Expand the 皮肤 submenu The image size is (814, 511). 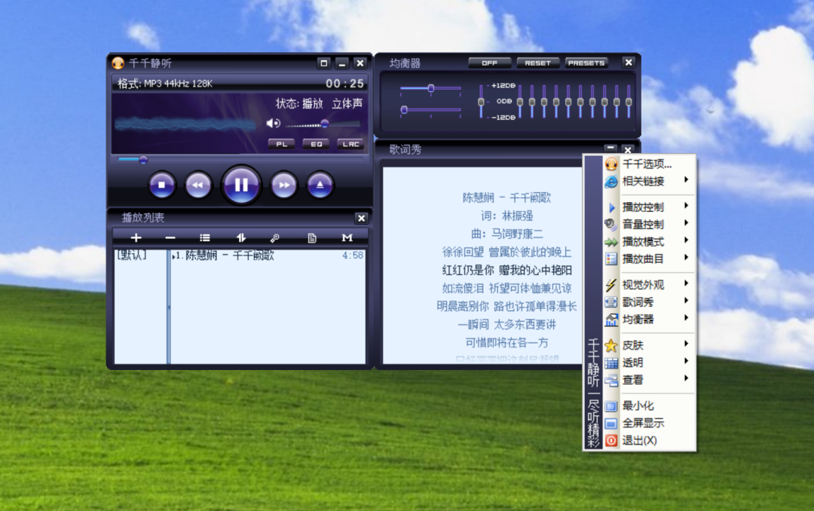[x=637, y=345]
